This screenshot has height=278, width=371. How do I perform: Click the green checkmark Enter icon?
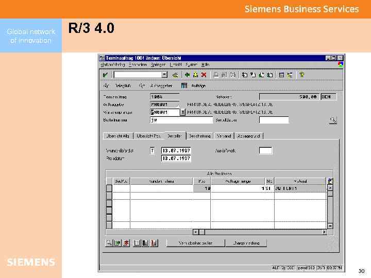click(x=105, y=75)
